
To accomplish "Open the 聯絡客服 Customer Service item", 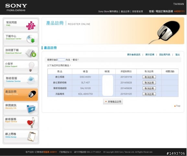I will pos(21,81).
